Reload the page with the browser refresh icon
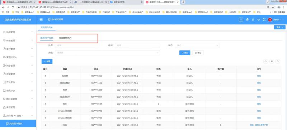Viewport: 287px width, 130px height. tap(13, 7)
